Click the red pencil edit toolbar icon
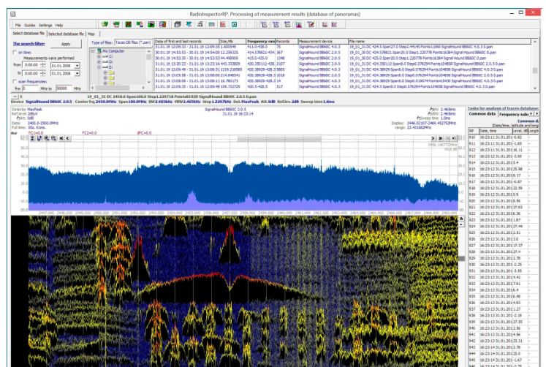 pos(311,24)
